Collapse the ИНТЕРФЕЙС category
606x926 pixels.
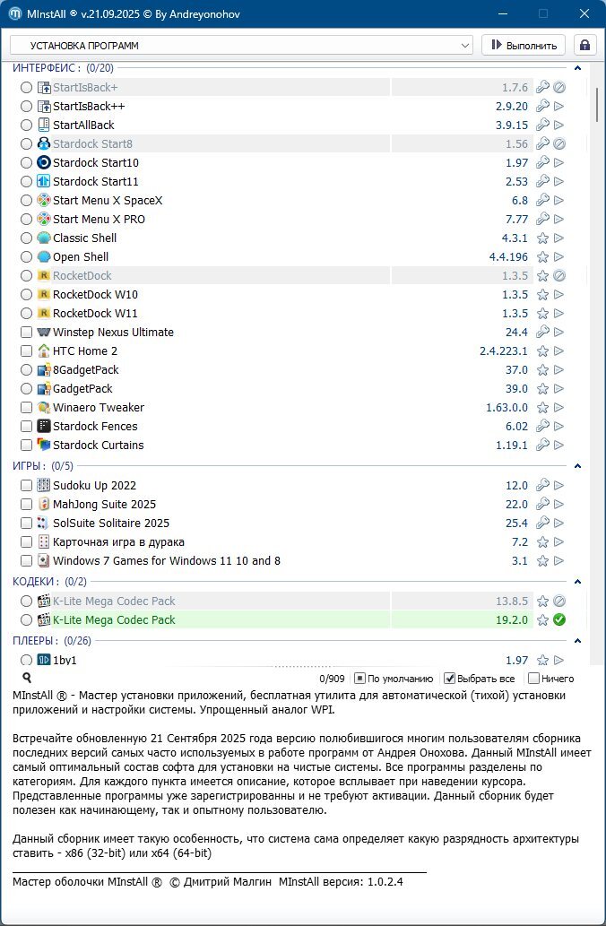578,67
